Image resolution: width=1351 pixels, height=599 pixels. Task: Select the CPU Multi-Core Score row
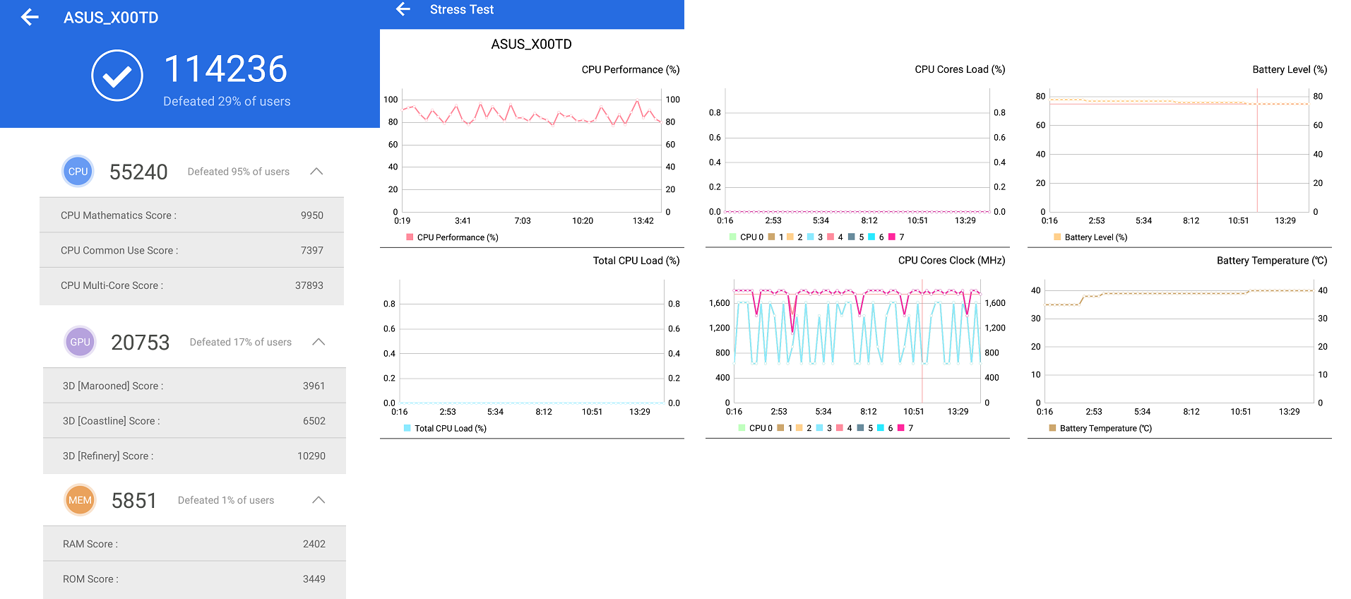[191, 285]
